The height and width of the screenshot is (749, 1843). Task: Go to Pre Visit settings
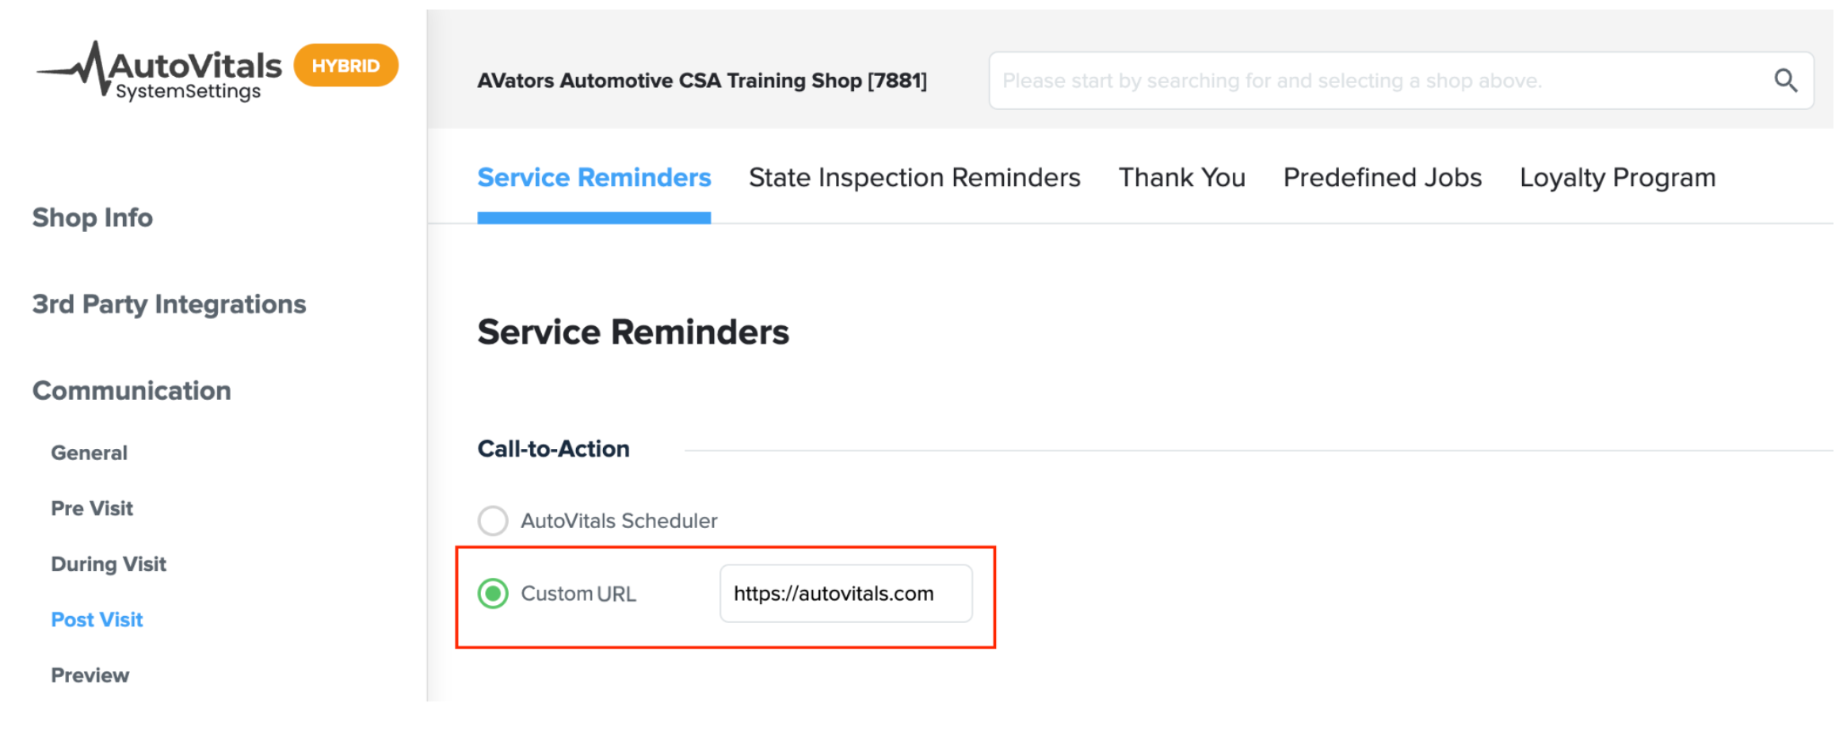(92, 508)
